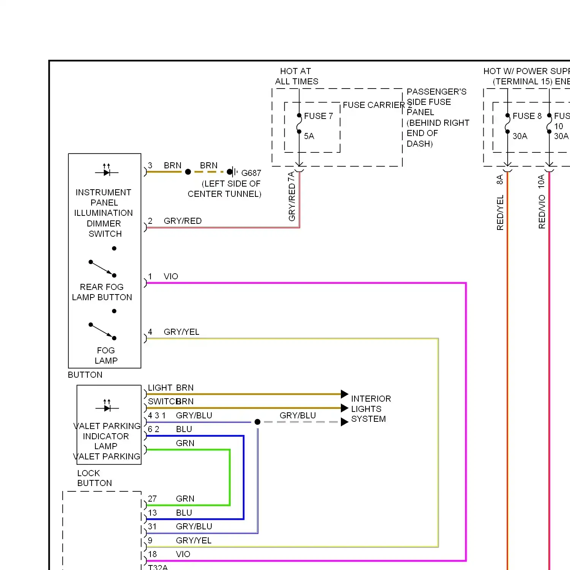Click pin 1 VIO label
Viewport: 570px width, 570px height.
click(x=163, y=276)
